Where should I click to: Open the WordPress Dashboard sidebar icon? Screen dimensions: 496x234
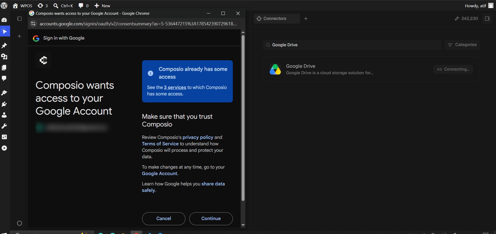(4, 20)
